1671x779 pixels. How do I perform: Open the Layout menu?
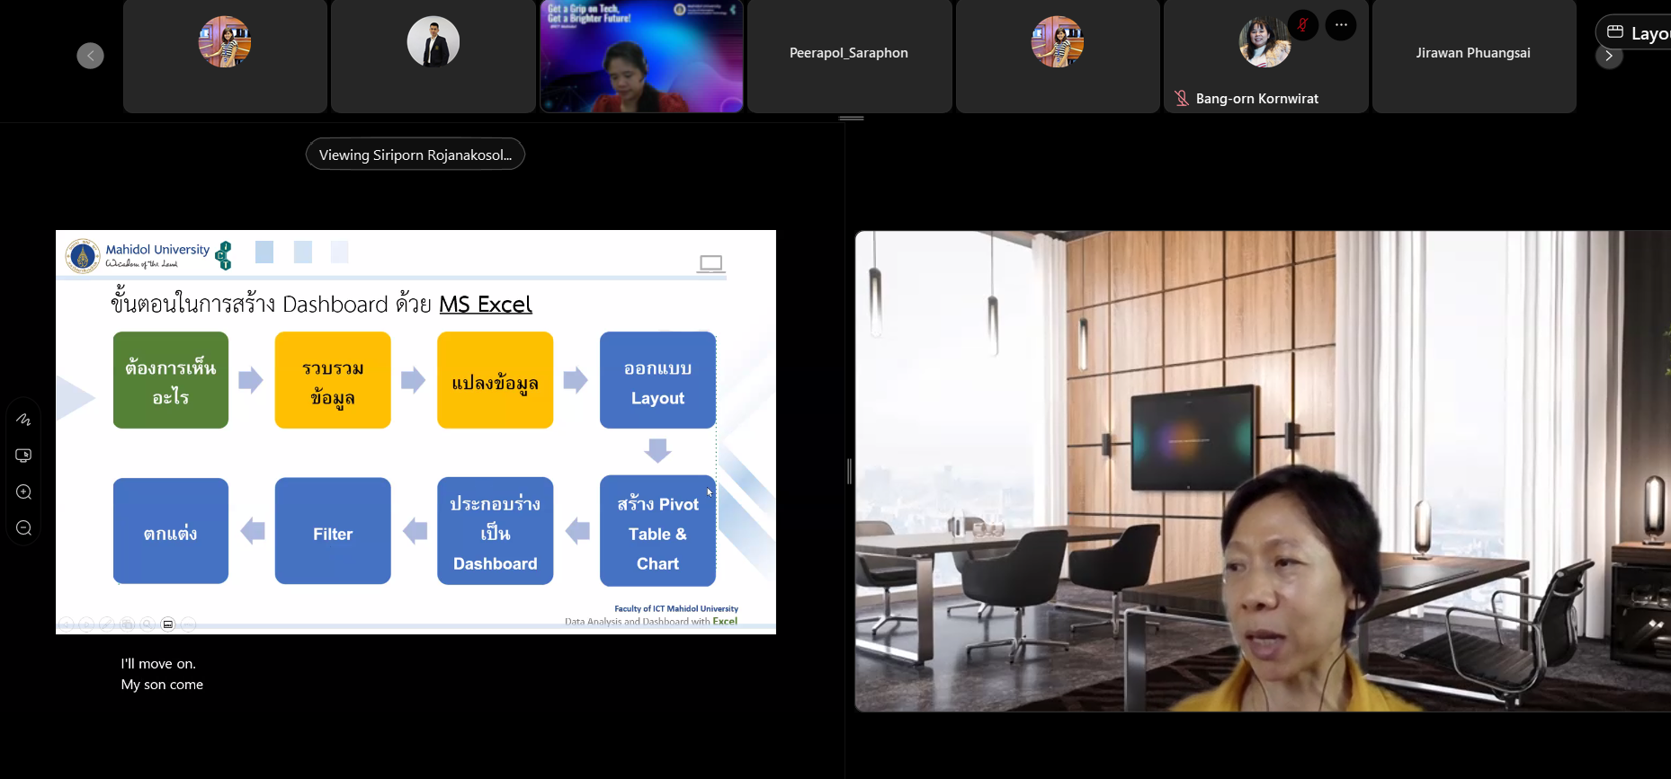click(1639, 33)
